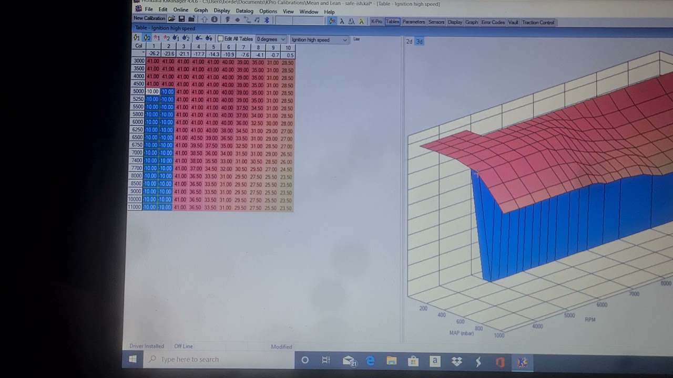Open Mail app from taskbar
Image resolution: width=673 pixels, height=378 pixels.
coord(349,360)
